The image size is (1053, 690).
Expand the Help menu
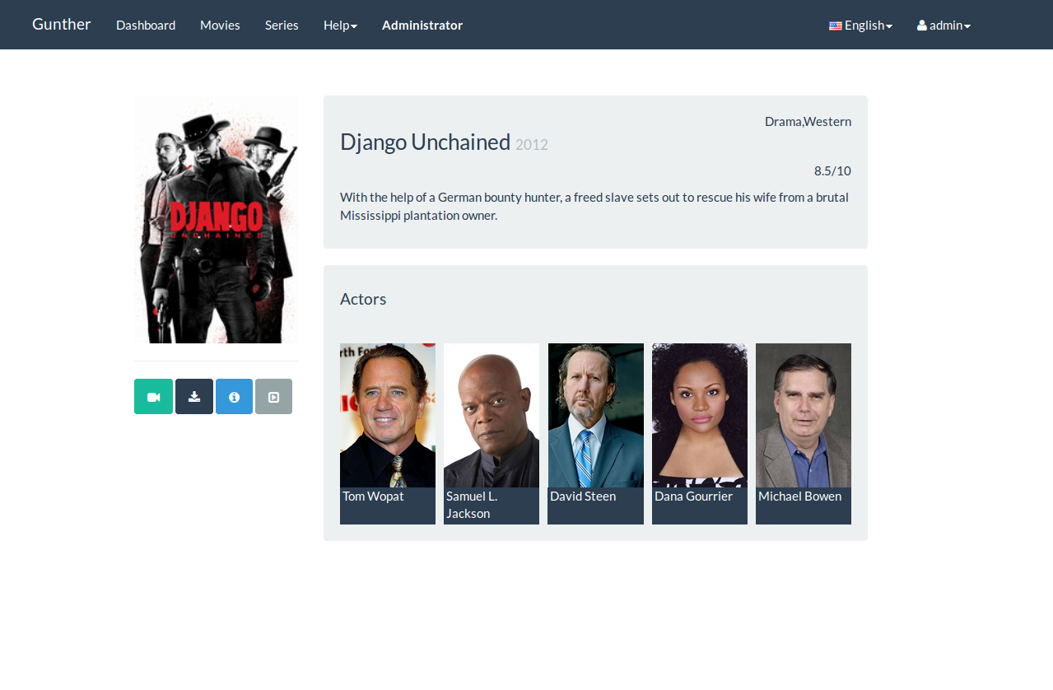340,26
